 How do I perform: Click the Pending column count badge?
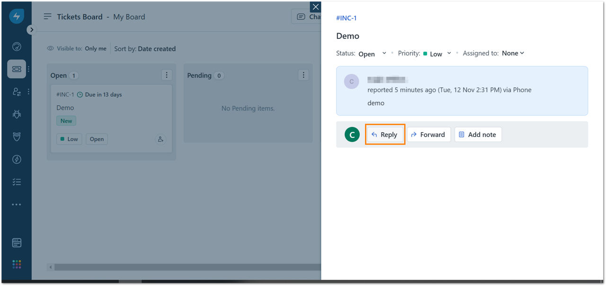click(x=219, y=75)
